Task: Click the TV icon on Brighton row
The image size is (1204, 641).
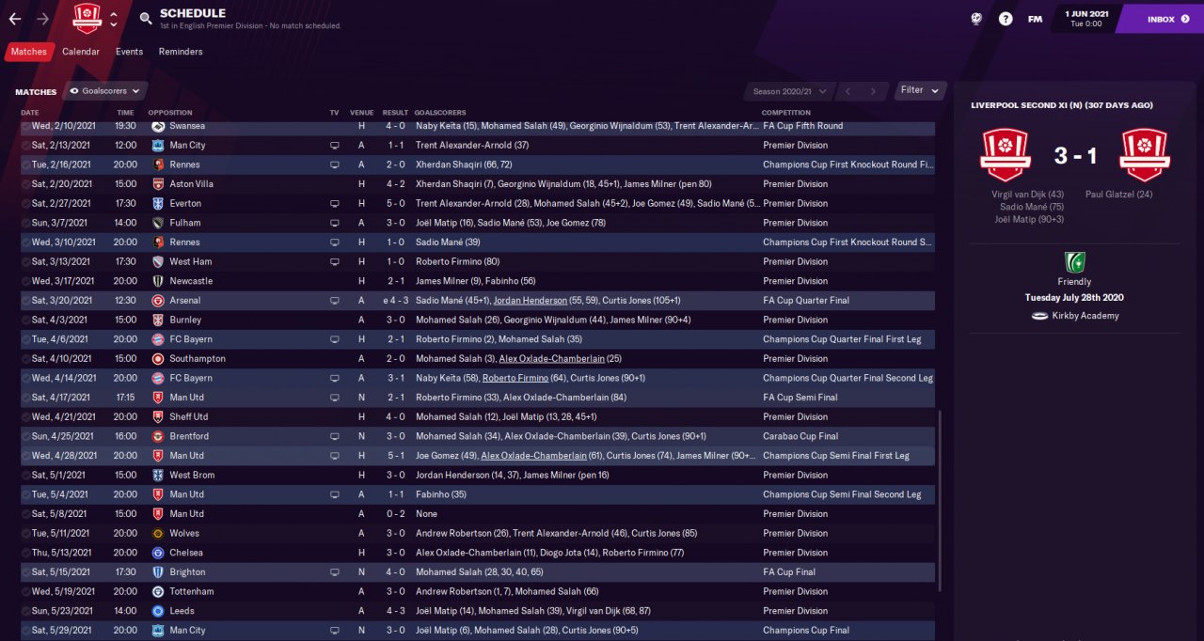Action: pyautogui.click(x=334, y=572)
